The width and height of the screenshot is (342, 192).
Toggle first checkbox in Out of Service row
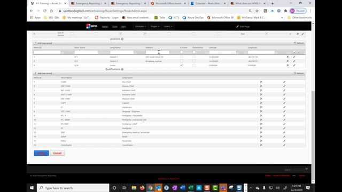(72, 34)
